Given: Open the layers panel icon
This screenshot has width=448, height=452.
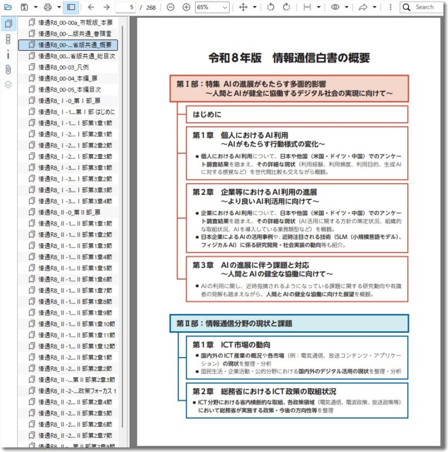Looking at the screenshot, I should point(8,85).
